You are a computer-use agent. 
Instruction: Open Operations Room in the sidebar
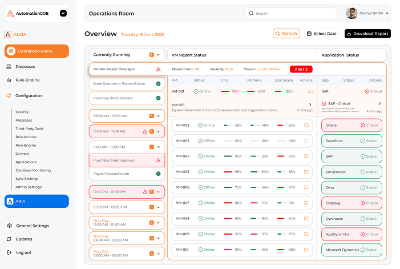click(37, 51)
